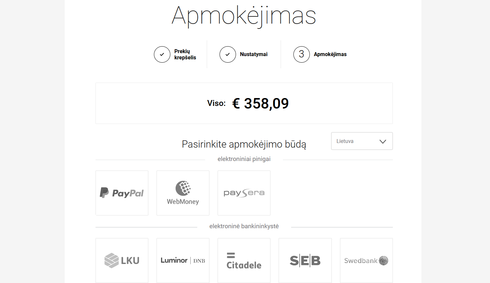Image resolution: width=490 pixels, height=283 pixels.
Task: Pay with SEB bank
Action: tap(305, 260)
